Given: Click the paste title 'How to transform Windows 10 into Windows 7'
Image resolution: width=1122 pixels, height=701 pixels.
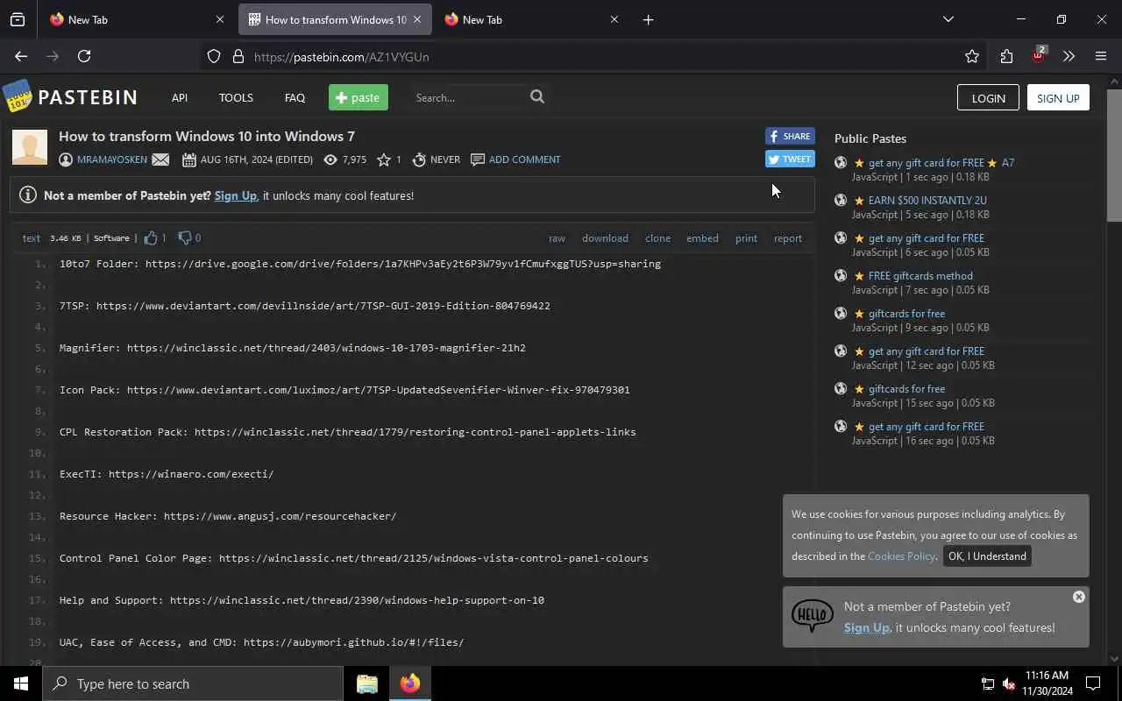Looking at the screenshot, I should (x=207, y=136).
